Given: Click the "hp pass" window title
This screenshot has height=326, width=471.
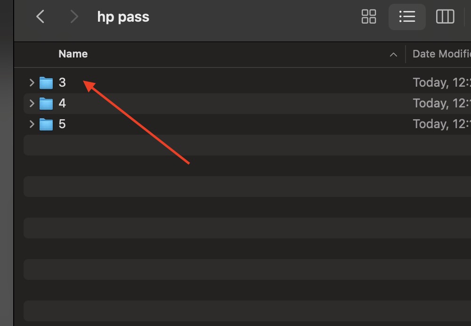Looking at the screenshot, I should pos(123,17).
